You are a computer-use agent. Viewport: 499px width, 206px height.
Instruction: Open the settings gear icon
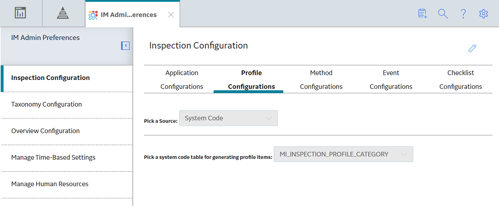[483, 14]
